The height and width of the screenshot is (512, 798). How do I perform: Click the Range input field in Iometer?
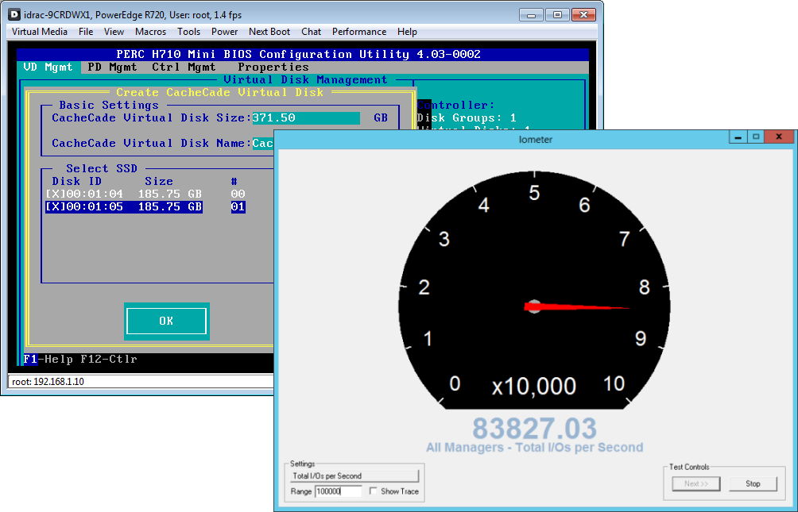coord(339,491)
